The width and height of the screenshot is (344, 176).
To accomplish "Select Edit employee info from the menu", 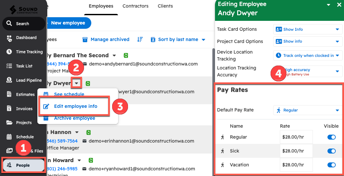I will (75, 106).
